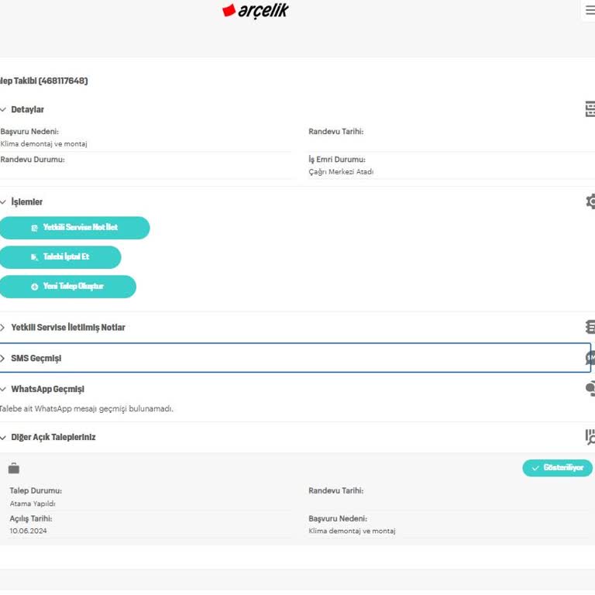Expand Yetkili Servise İletilmiş Notlar section
Viewport: 595px width, 595px height.
pyautogui.click(x=3, y=328)
